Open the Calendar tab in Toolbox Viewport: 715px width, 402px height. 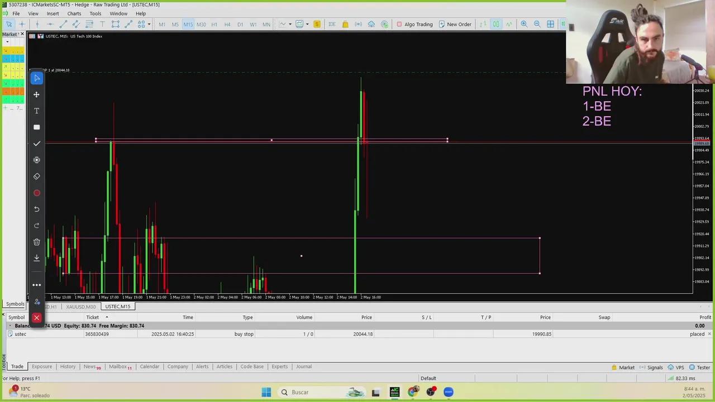pyautogui.click(x=149, y=367)
